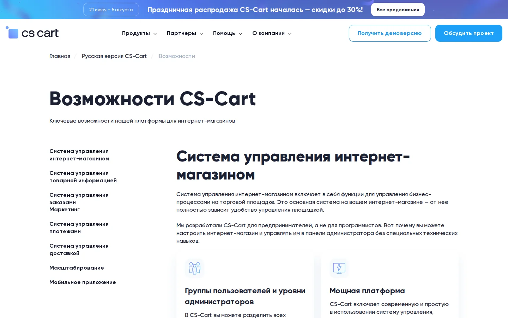
Task: Click the Обсудить проект button
Action: tap(469, 33)
